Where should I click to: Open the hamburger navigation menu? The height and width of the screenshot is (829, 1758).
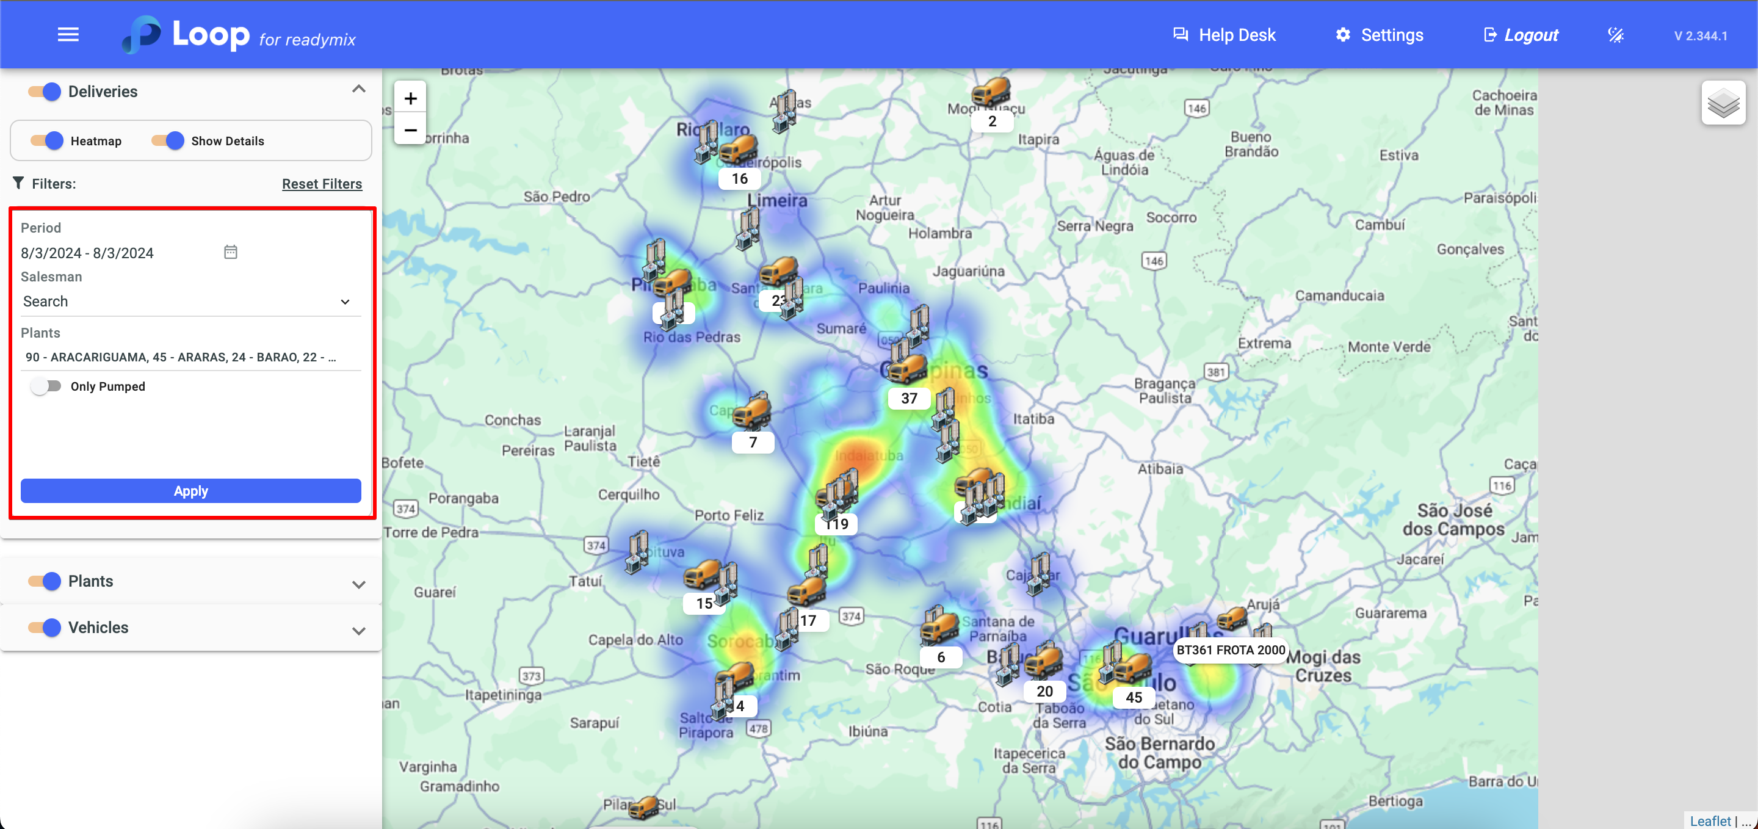pyautogui.click(x=68, y=35)
